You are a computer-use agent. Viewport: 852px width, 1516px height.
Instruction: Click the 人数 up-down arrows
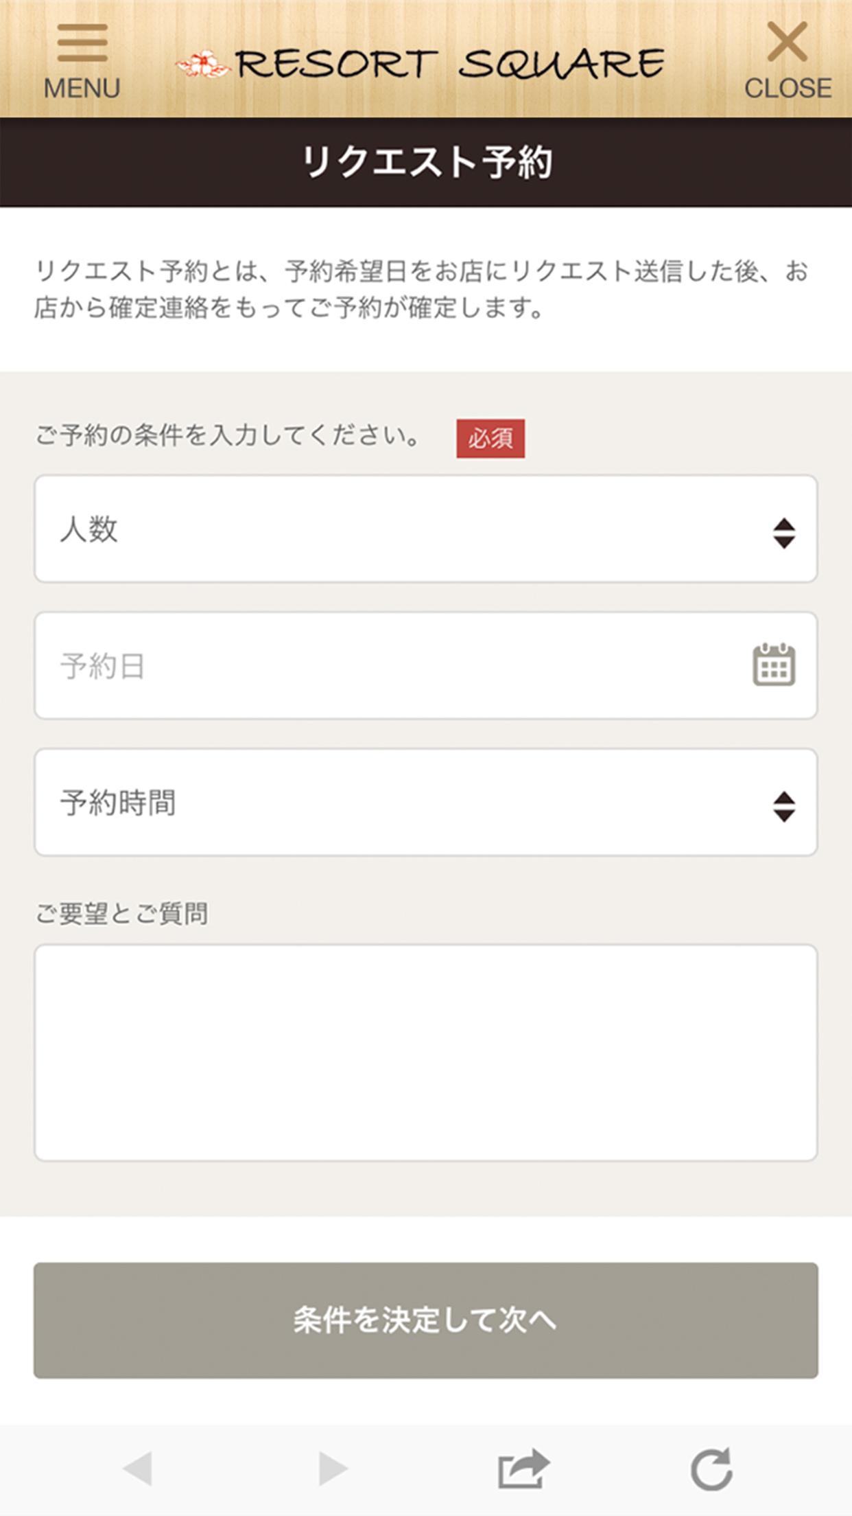click(783, 533)
